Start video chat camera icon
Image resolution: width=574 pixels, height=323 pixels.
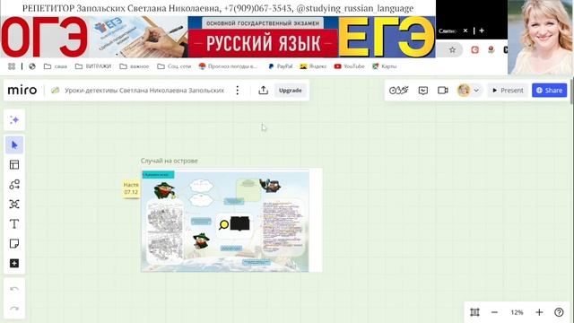pos(443,90)
